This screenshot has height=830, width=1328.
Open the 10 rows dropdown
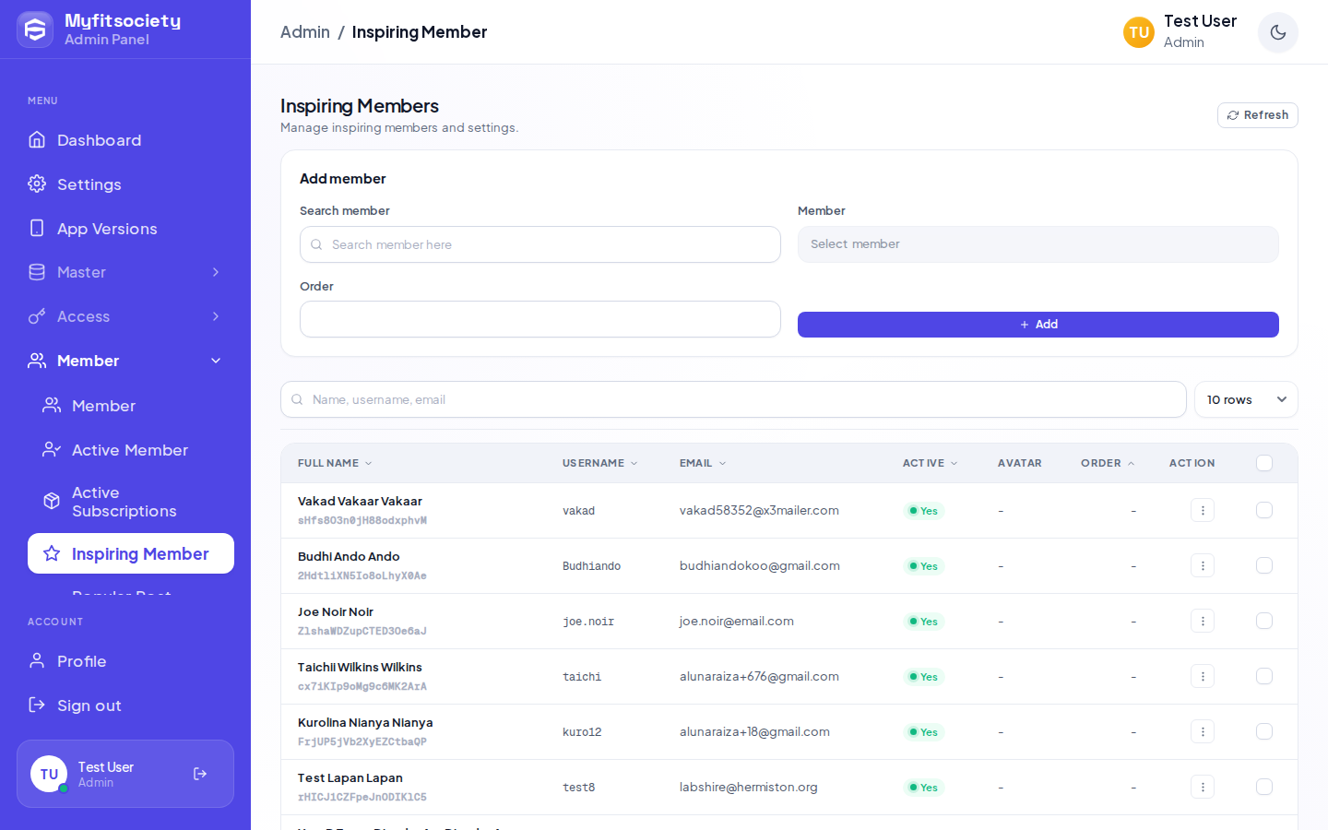click(x=1246, y=399)
